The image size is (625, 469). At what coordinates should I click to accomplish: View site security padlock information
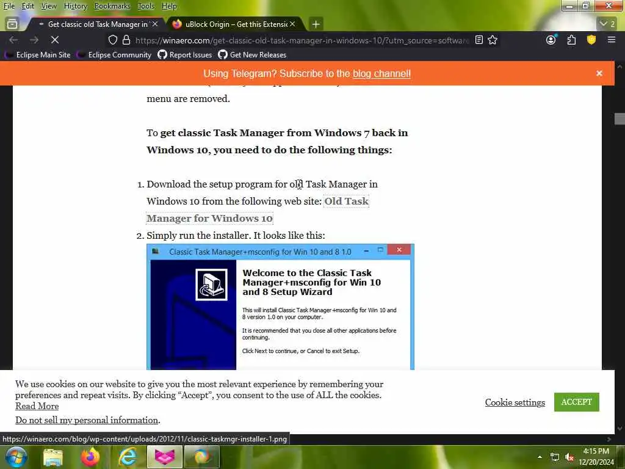click(x=126, y=40)
